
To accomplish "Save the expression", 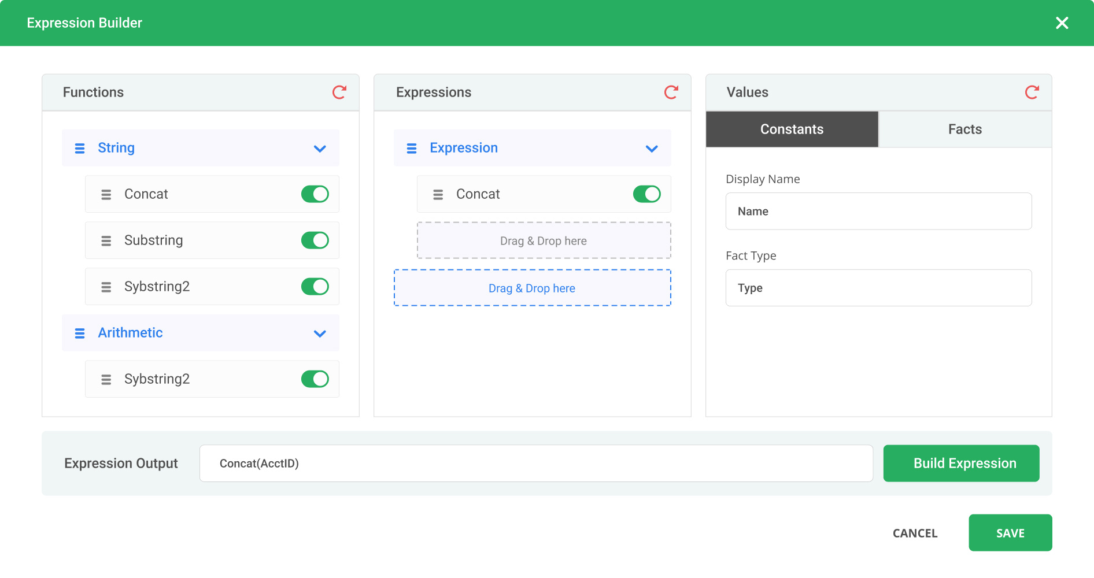I will [x=1011, y=533].
